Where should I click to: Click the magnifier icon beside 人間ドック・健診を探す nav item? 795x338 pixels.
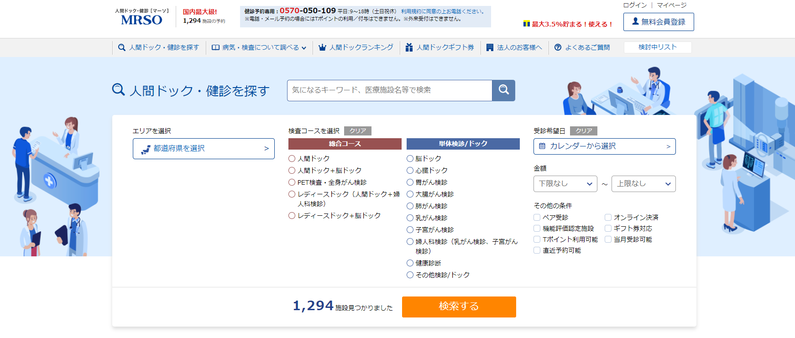click(x=122, y=47)
